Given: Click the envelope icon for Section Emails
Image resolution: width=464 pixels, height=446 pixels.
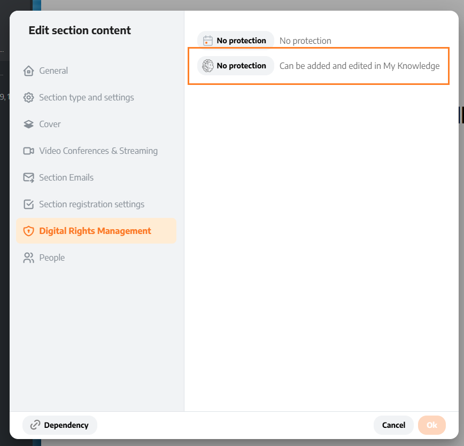Looking at the screenshot, I should (x=29, y=177).
